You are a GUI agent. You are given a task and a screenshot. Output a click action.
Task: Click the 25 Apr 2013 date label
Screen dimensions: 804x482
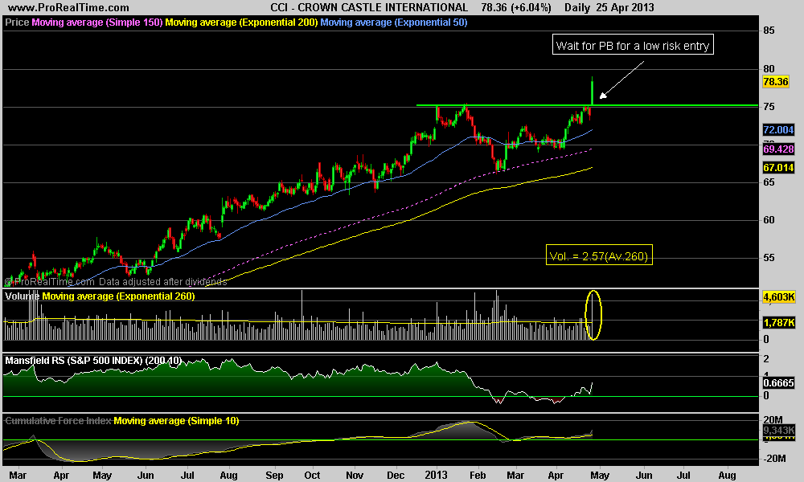click(x=625, y=8)
